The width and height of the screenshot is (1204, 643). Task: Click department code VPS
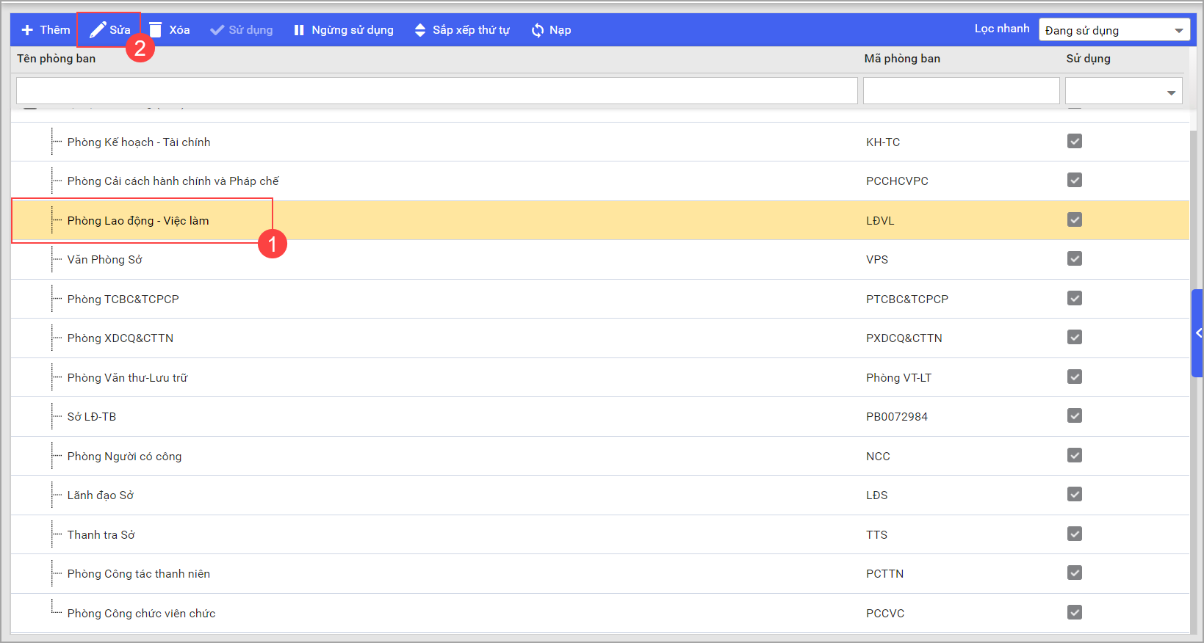pyautogui.click(x=877, y=260)
